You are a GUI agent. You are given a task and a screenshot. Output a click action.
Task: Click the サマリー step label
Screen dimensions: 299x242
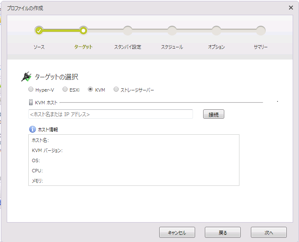[261, 47]
